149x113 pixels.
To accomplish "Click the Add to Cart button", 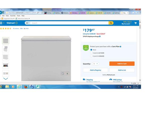I will [122, 64].
